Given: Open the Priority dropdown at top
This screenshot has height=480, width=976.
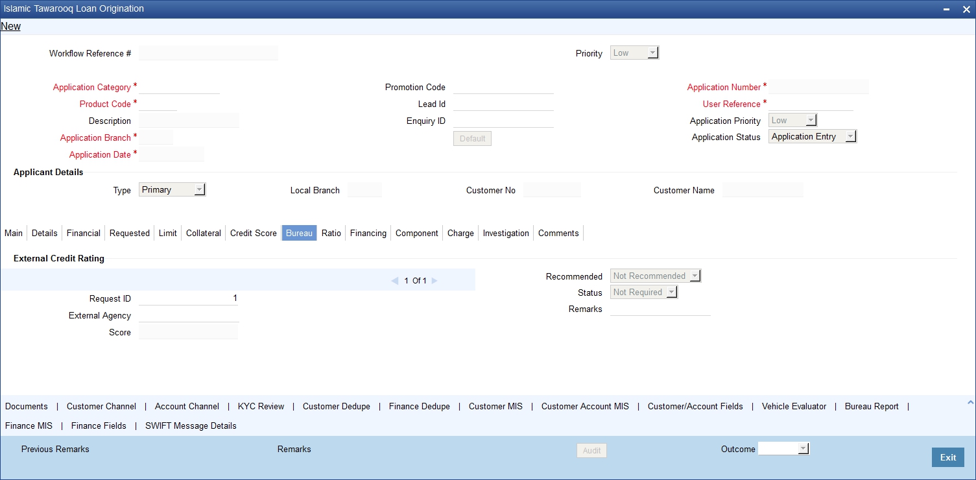Looking at the screenshot, I should point(635,53).
